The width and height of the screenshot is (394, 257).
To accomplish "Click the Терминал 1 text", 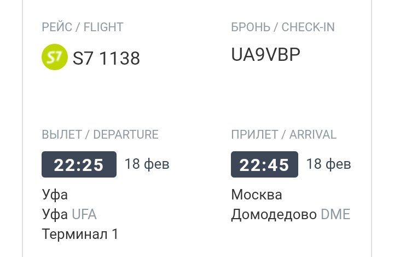I will coord(80,234).
